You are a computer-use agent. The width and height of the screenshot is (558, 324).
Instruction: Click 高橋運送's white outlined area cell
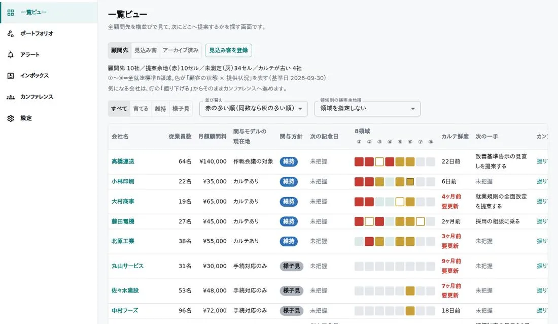click(x=379, y=161)
